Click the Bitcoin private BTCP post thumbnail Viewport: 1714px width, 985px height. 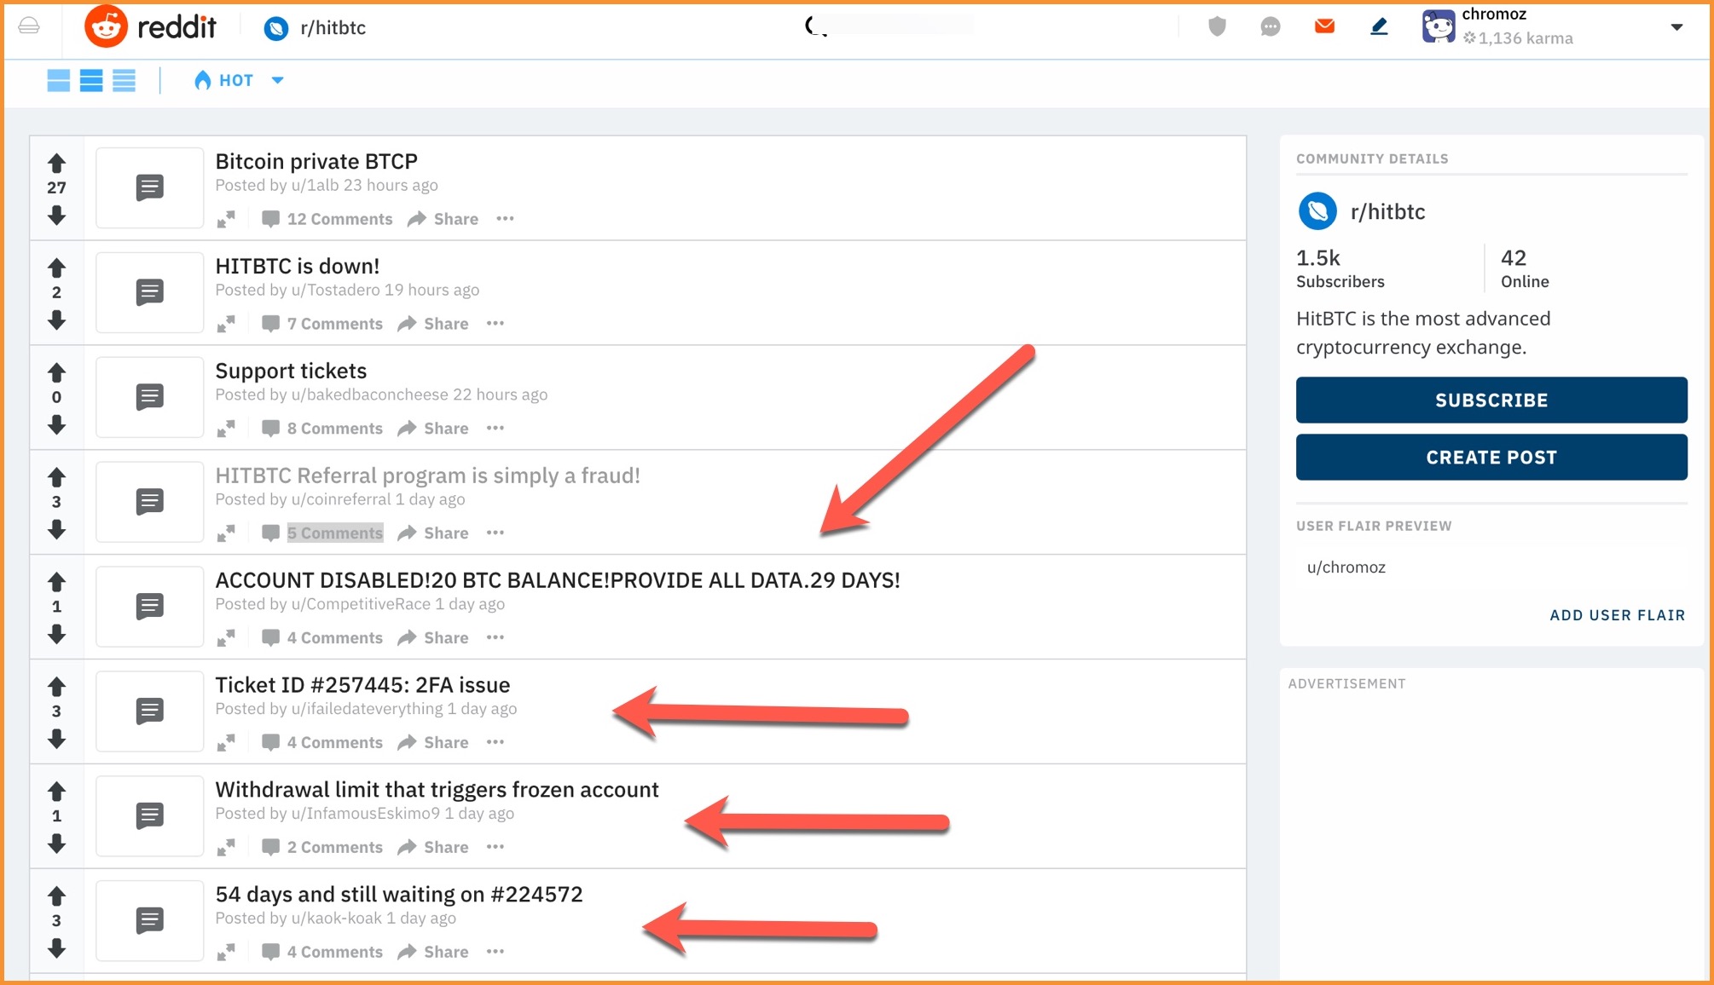(x=150, y=187)
